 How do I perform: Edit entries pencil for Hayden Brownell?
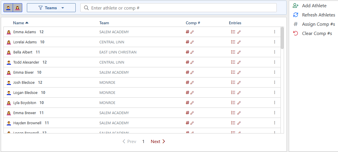pos(239,123)
